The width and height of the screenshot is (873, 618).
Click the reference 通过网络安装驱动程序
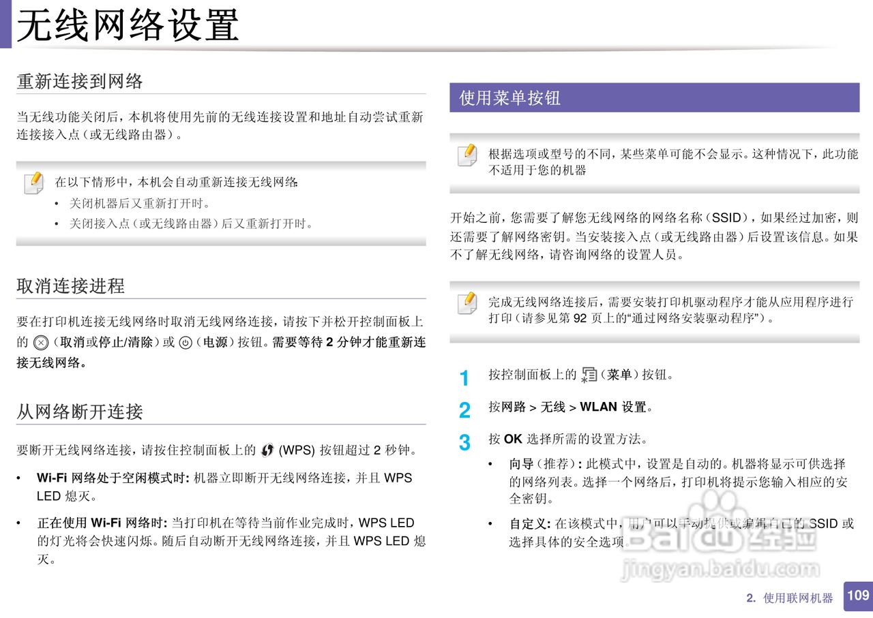692,318
